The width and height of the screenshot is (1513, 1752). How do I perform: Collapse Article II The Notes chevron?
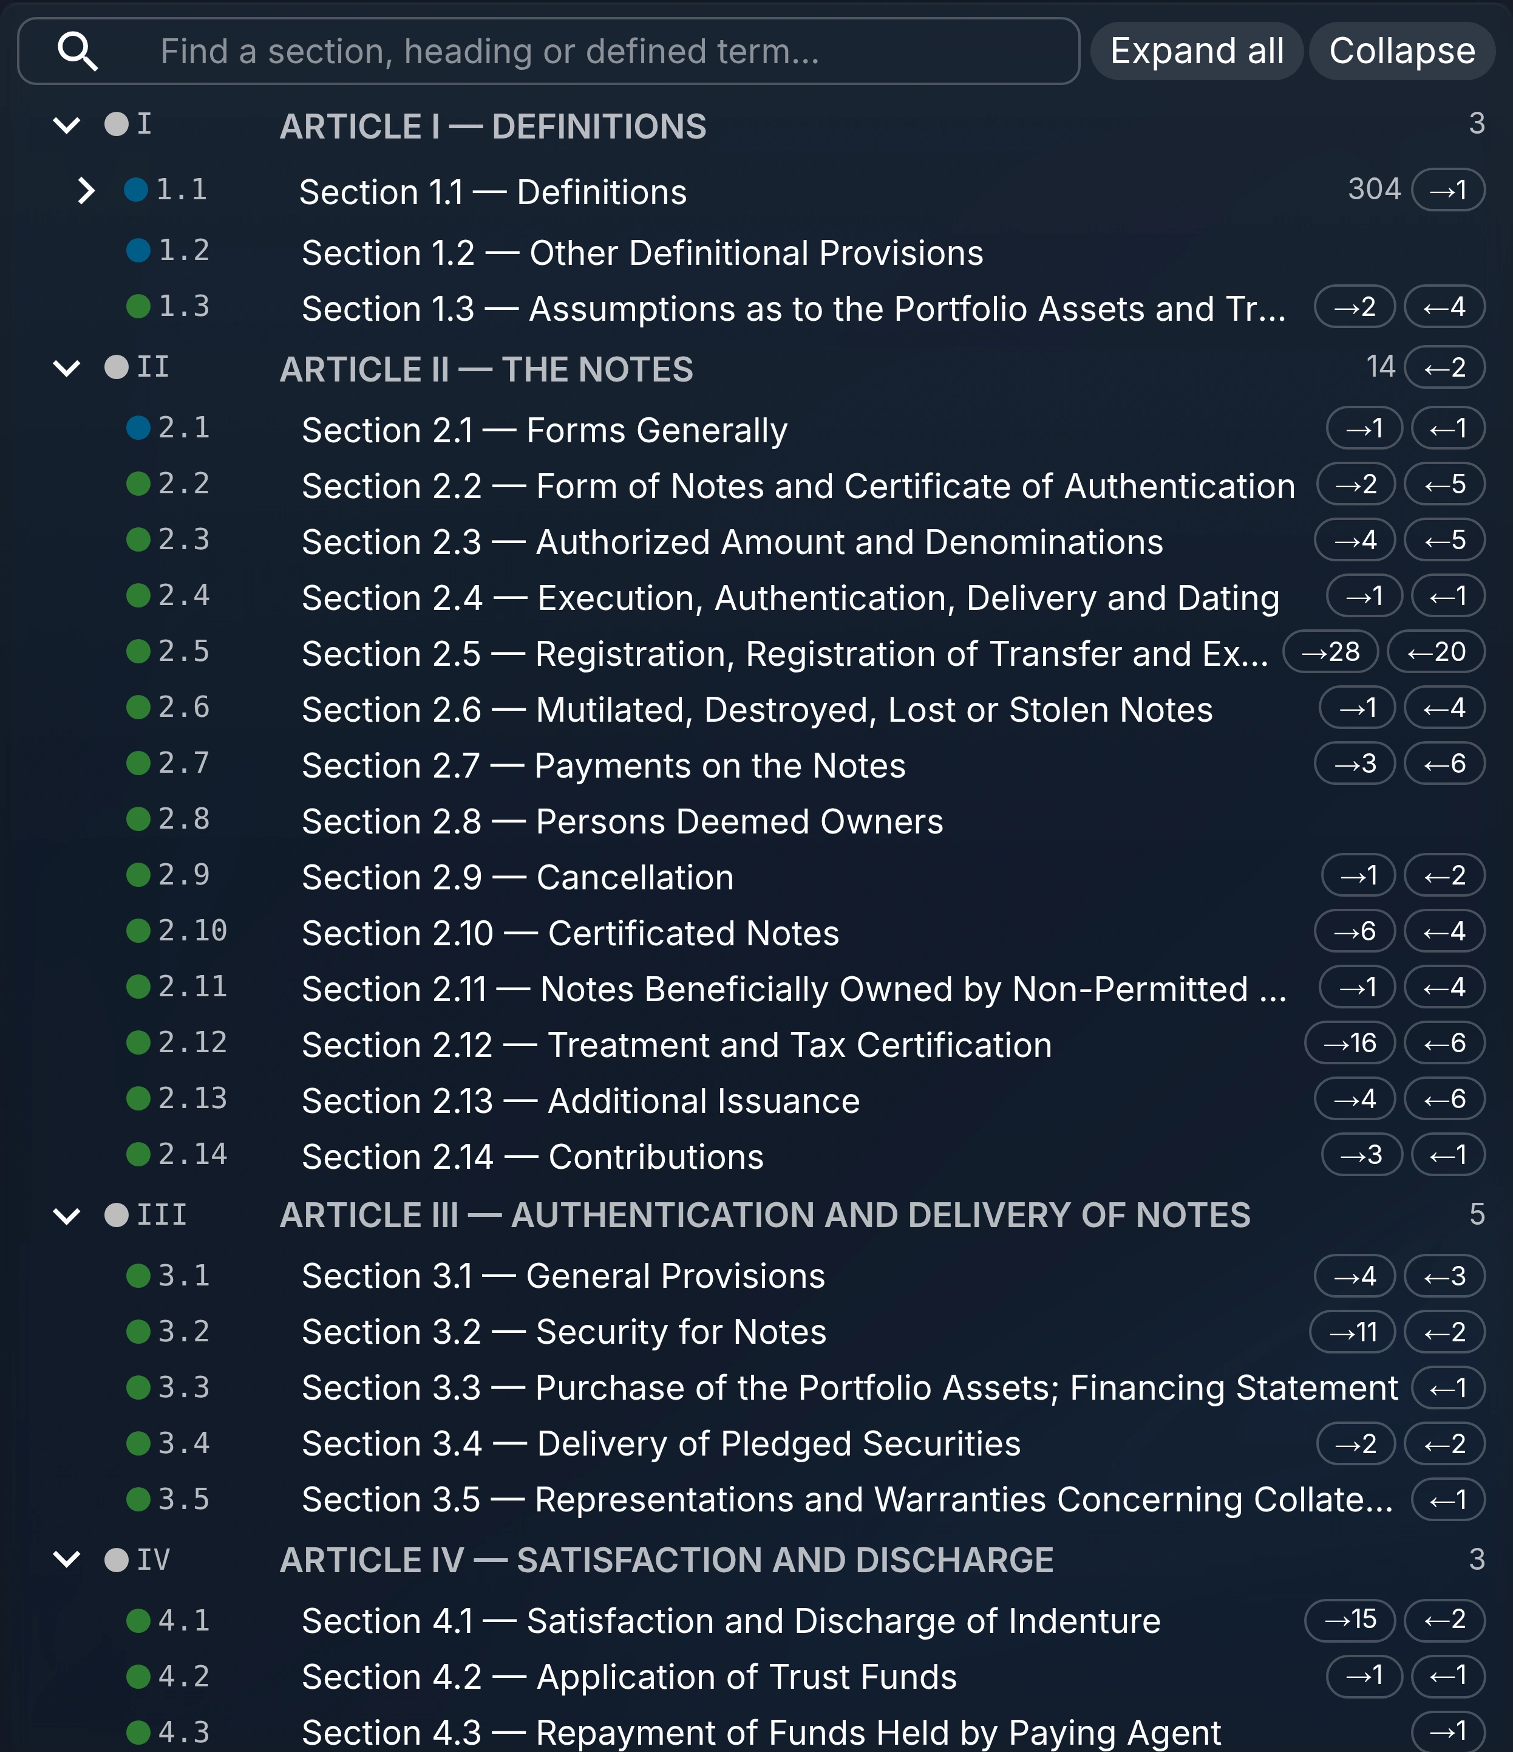click(67, 368)
